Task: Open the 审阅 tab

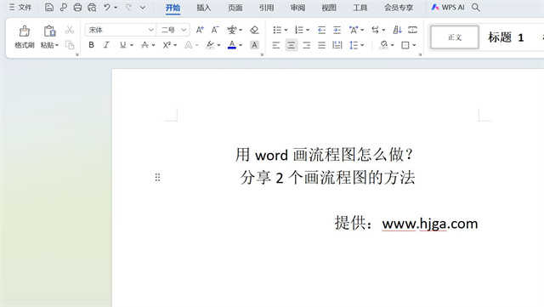Action: click(x=297, y=8)
